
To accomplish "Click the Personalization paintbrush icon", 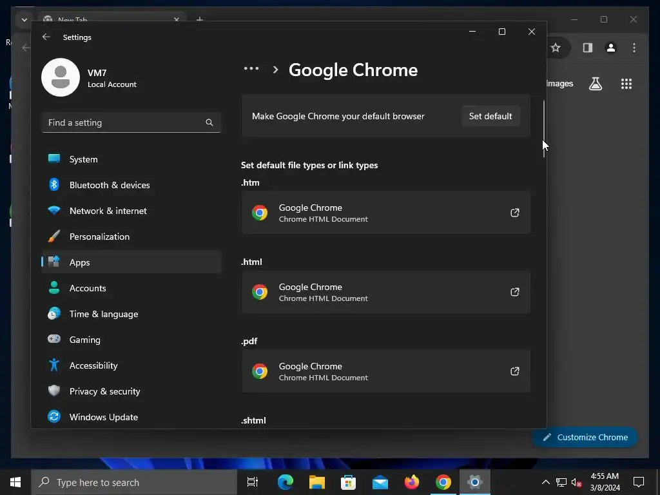I will [54, 236].
